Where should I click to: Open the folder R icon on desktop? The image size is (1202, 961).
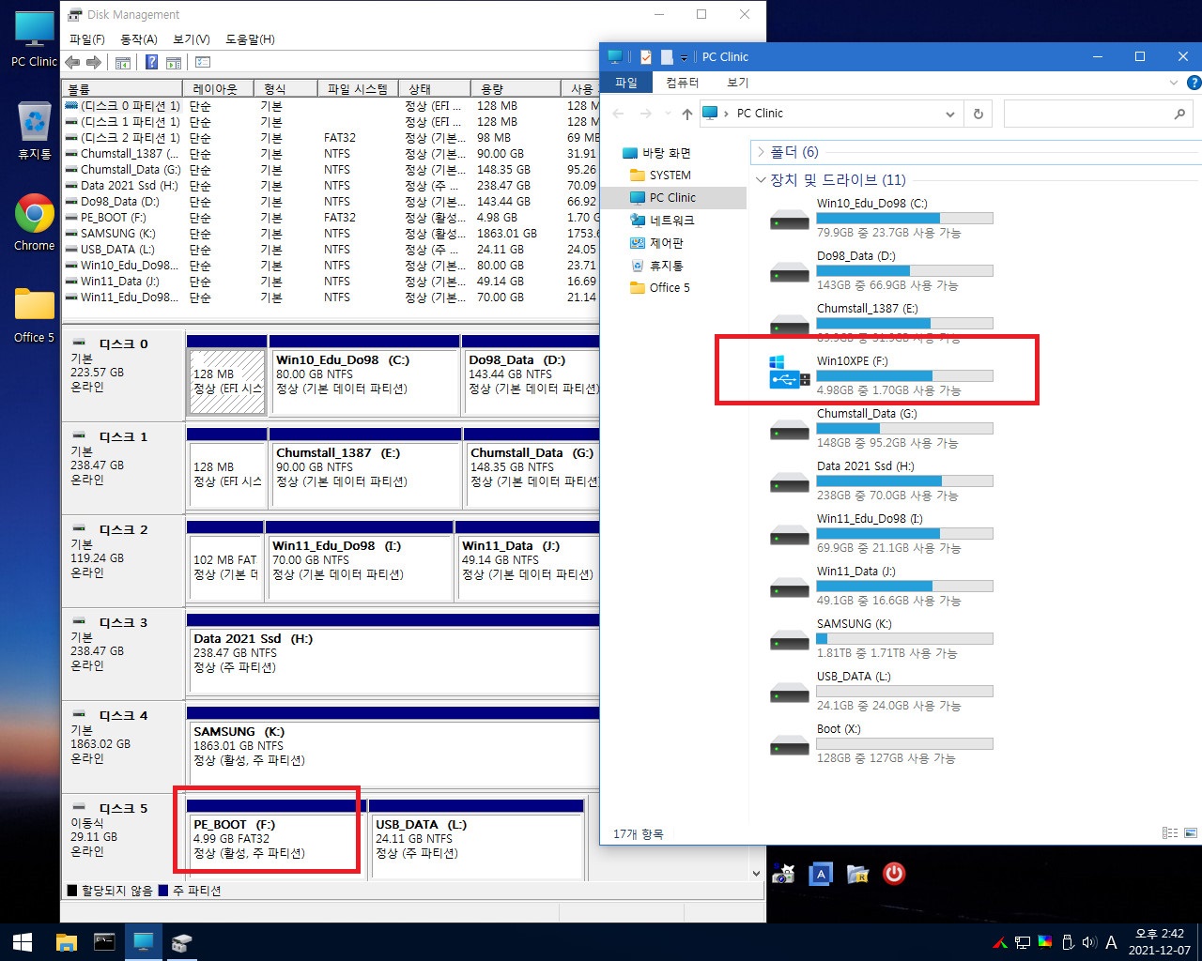coord(858,874)
